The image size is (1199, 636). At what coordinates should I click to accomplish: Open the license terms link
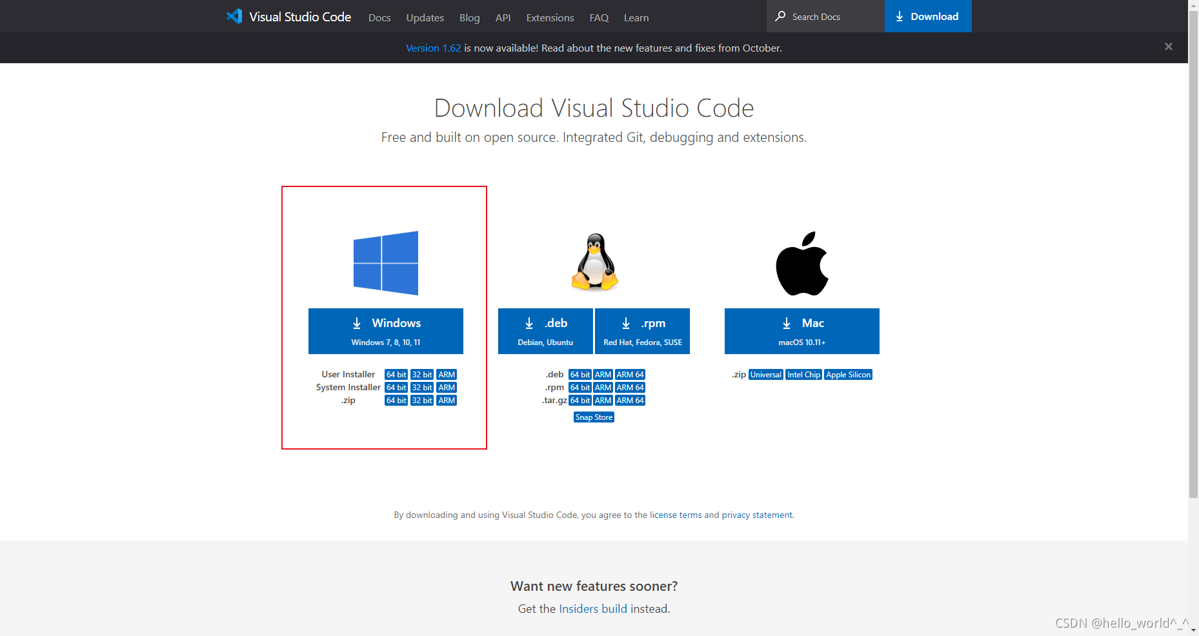click(676, 515)
